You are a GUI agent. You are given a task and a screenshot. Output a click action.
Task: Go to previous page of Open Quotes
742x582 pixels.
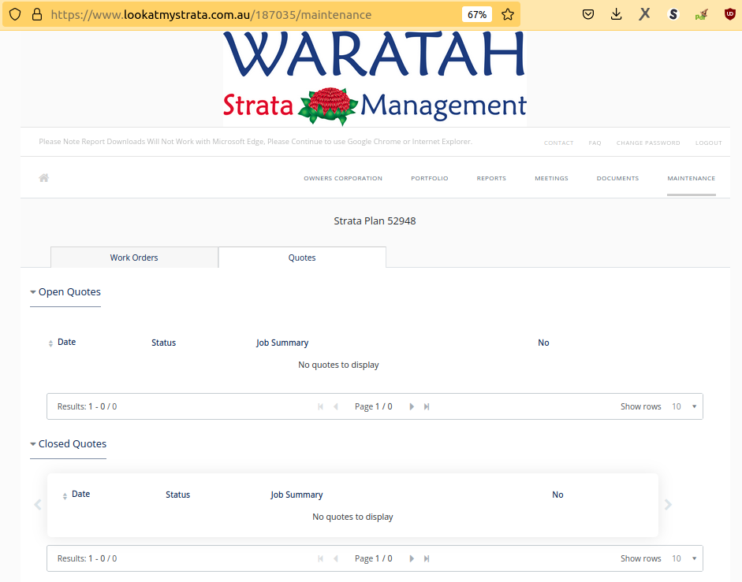tap(336, 406)
